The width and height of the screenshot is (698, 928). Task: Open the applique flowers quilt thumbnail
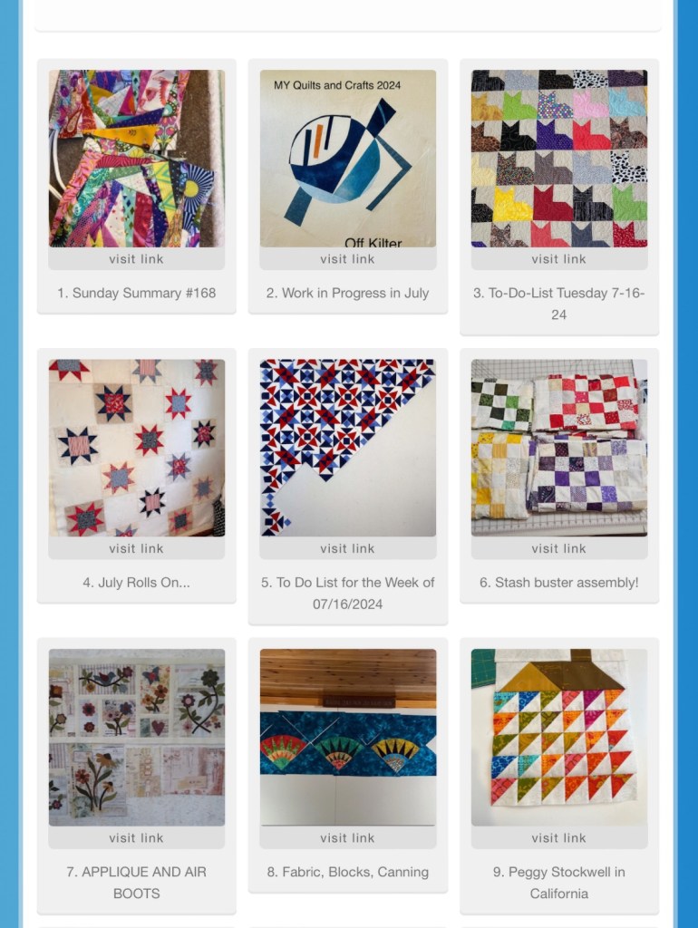coord(137,737)
